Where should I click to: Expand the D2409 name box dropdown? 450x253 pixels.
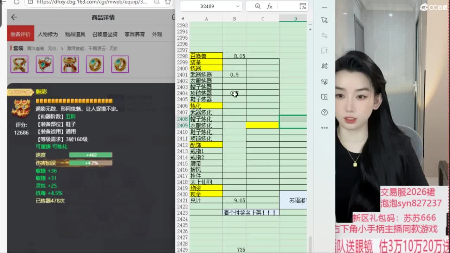pyautogui.click(x=238, y=6)
